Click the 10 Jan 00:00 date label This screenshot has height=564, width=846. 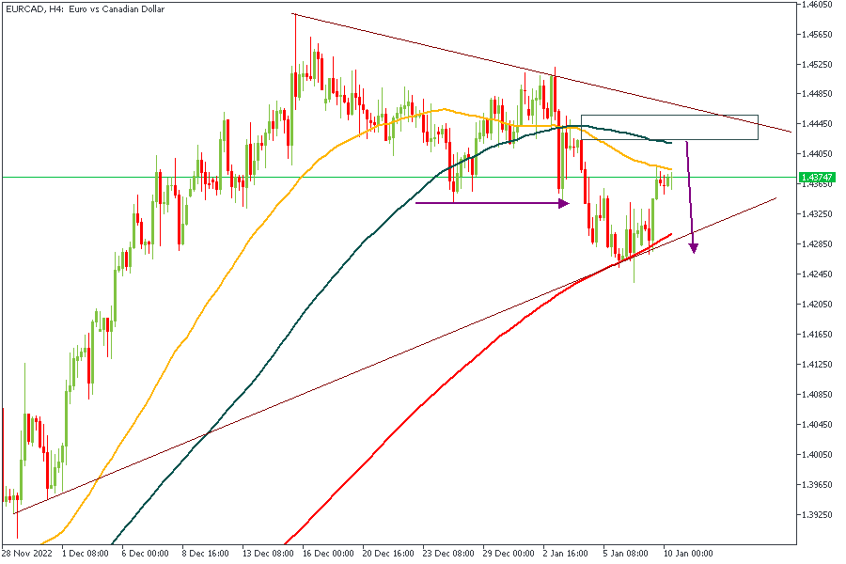(x=690, y=554)
